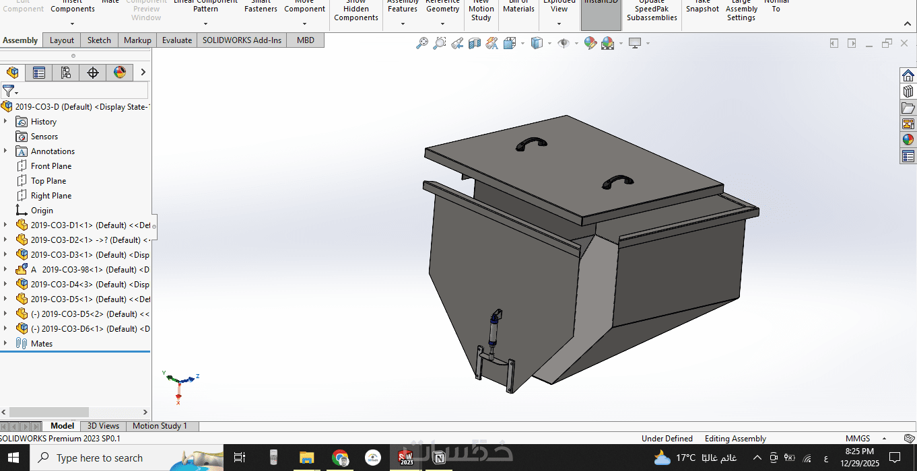The width and height of the screenshot is (917, 471).
Task: Click the Windows taskbar search box
Action: coord(100,458)
